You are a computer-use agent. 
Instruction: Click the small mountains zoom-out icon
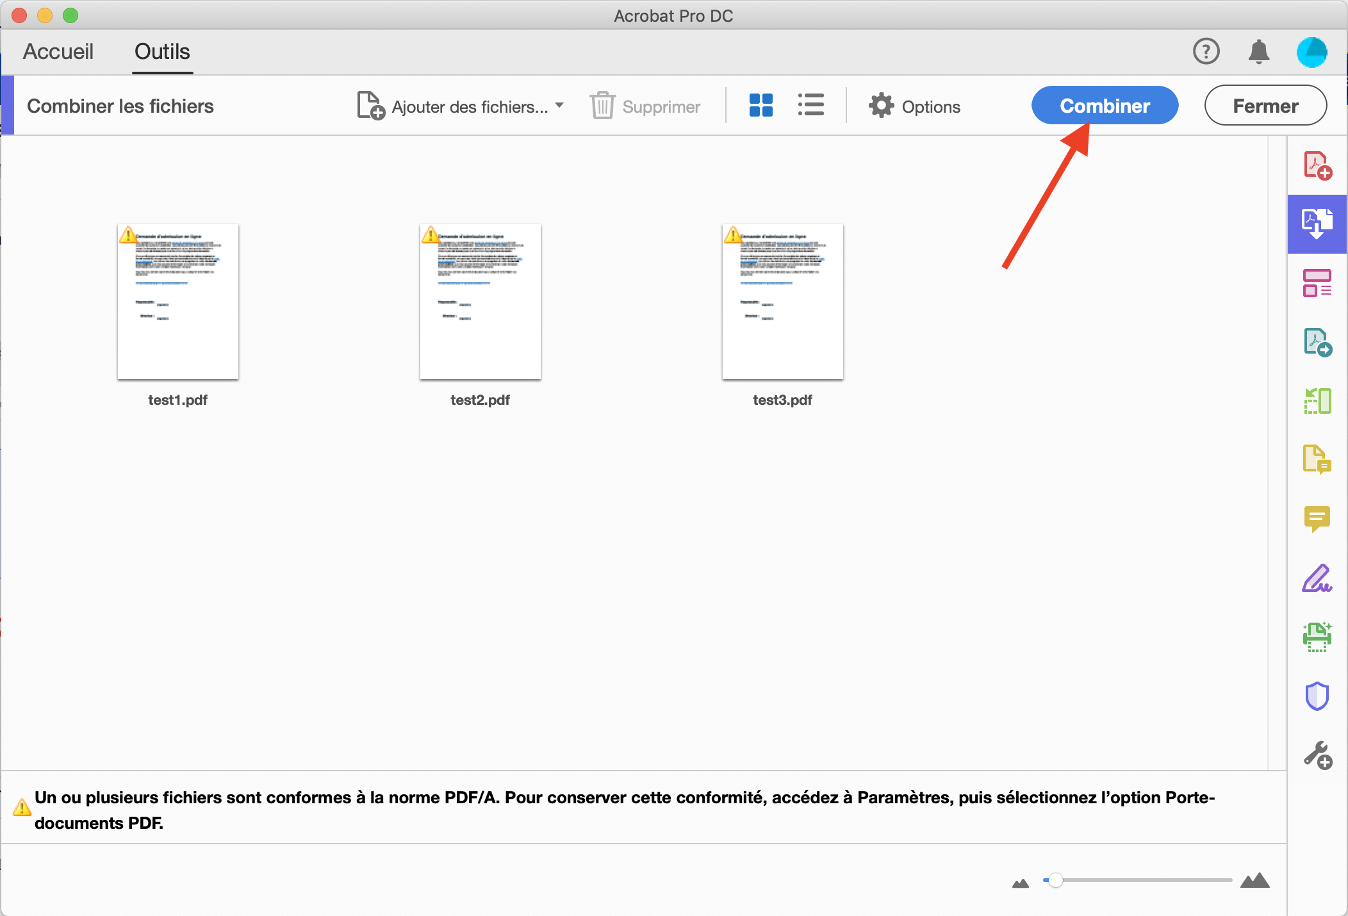pos(1020,883)
